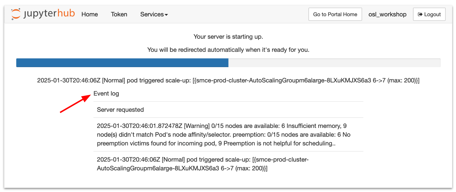Click the Warning insufficient memory log entry
Image resolution: width=456 pixels, height=192 pixels.
223,134
